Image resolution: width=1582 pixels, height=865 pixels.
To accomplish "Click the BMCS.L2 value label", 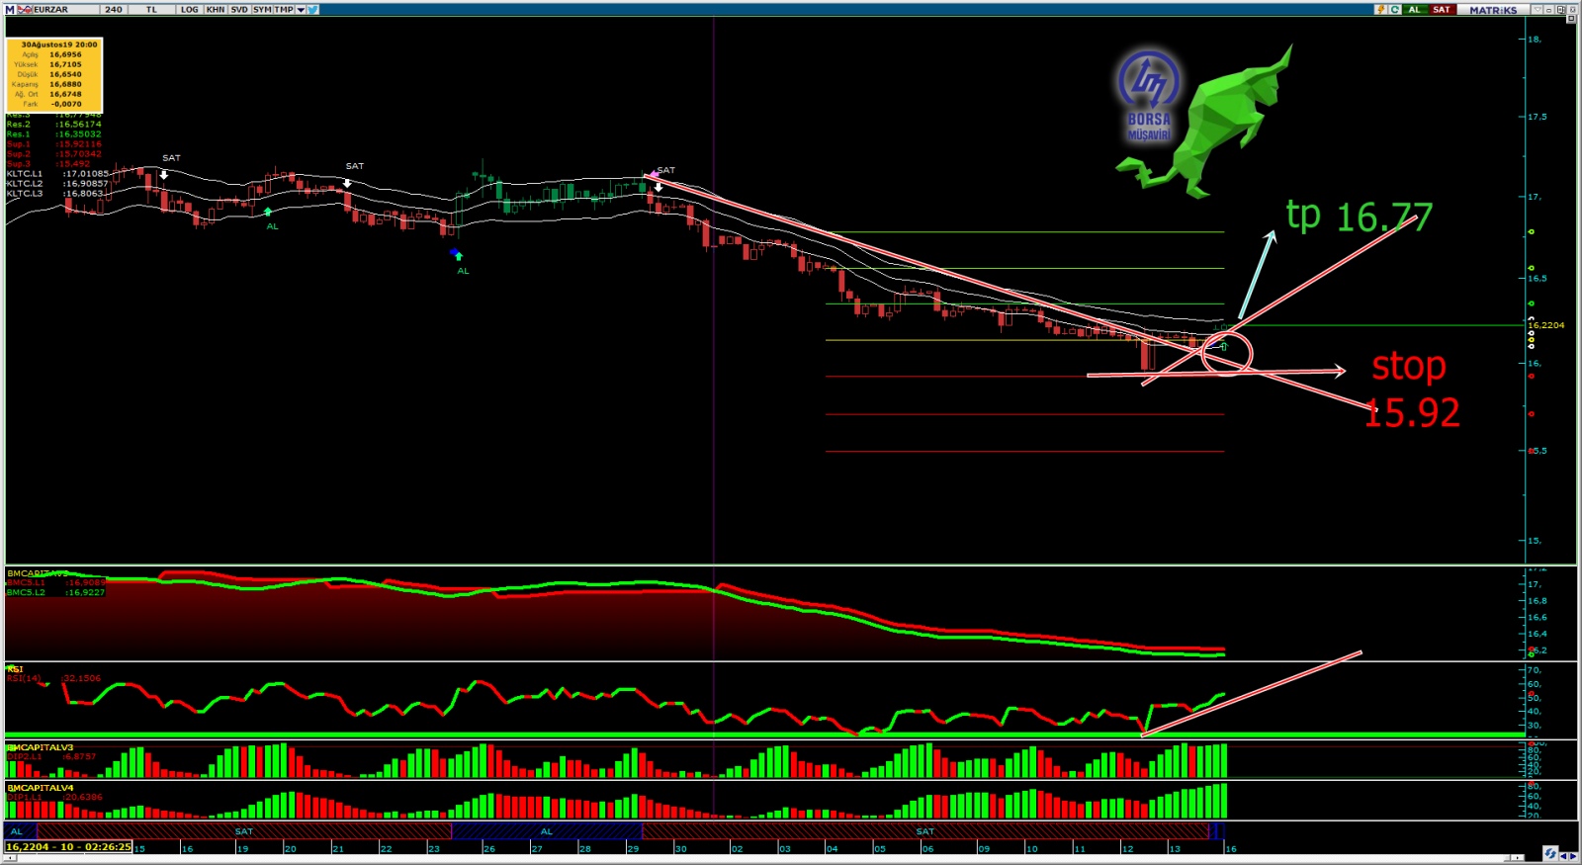I will [x=55, y=592].
